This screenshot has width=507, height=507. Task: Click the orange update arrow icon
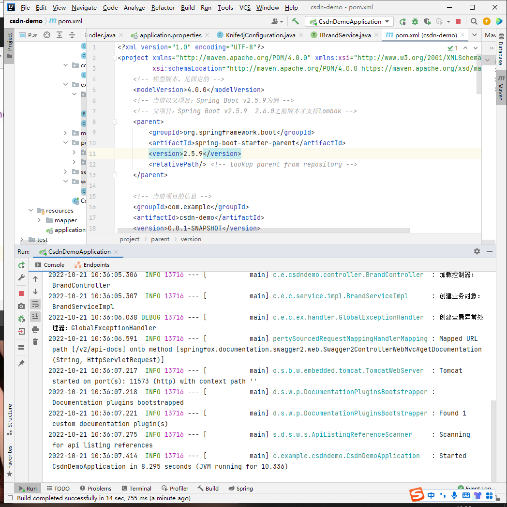[x=486, y=21]
